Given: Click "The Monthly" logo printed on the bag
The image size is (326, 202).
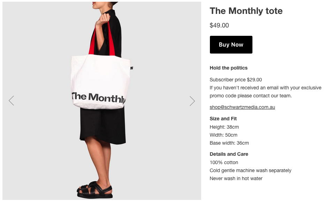Looking at the screenshot, I should (x=99, y=98).
